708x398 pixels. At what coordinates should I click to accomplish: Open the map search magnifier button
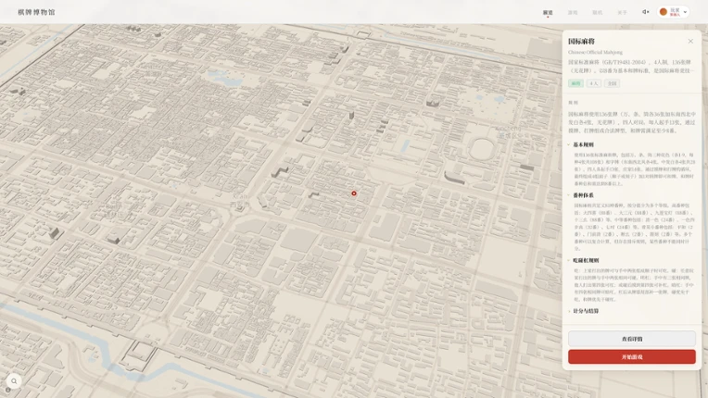(x=14, y=380)
